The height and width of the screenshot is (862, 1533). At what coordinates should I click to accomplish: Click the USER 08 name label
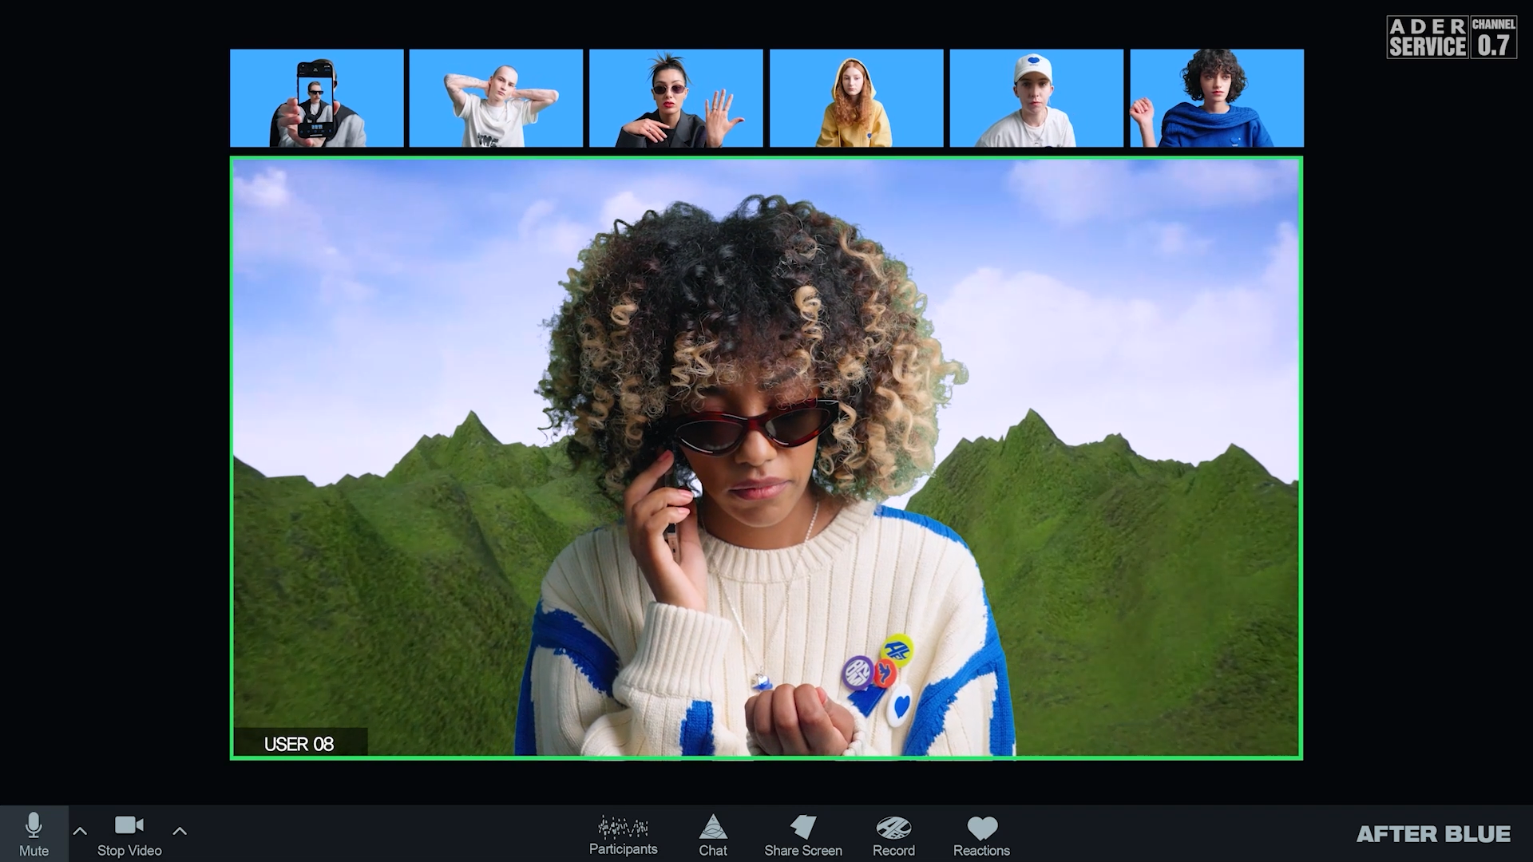(299, 744)
